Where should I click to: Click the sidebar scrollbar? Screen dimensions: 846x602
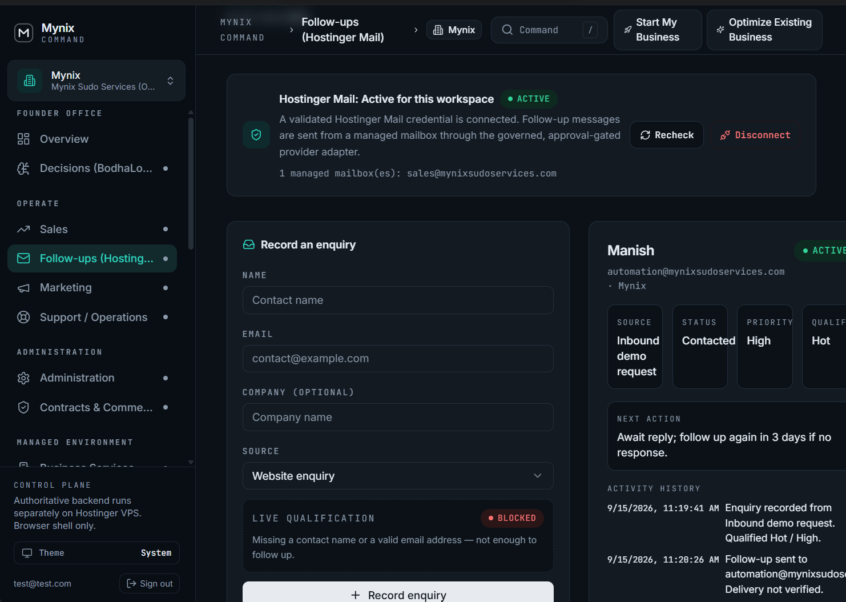(x=191, y=183)
